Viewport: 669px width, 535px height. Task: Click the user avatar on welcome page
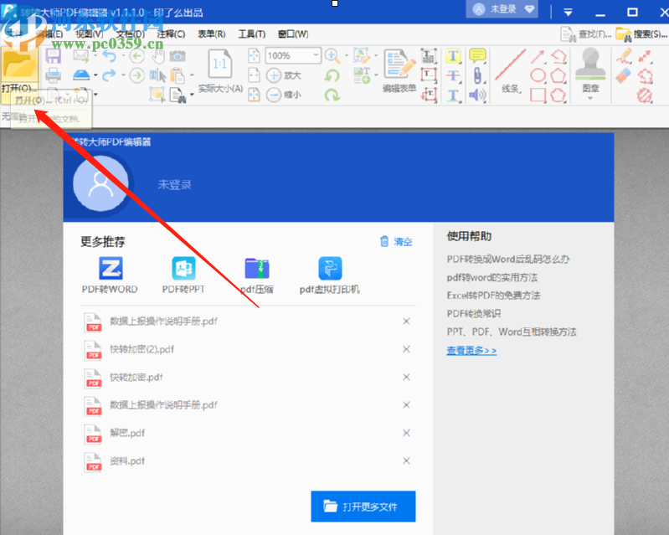100,183
